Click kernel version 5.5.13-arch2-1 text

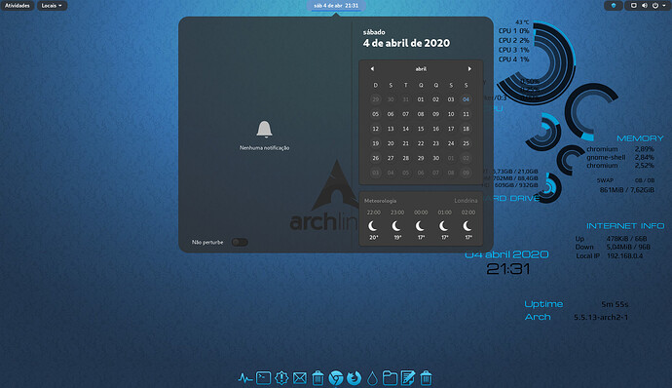[601, 317]
